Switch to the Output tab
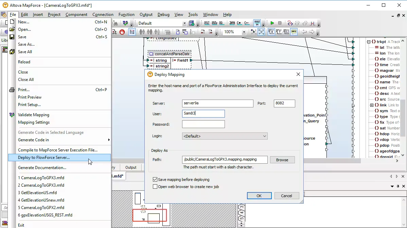The image size is (407, 228). (x=131, y=167)
